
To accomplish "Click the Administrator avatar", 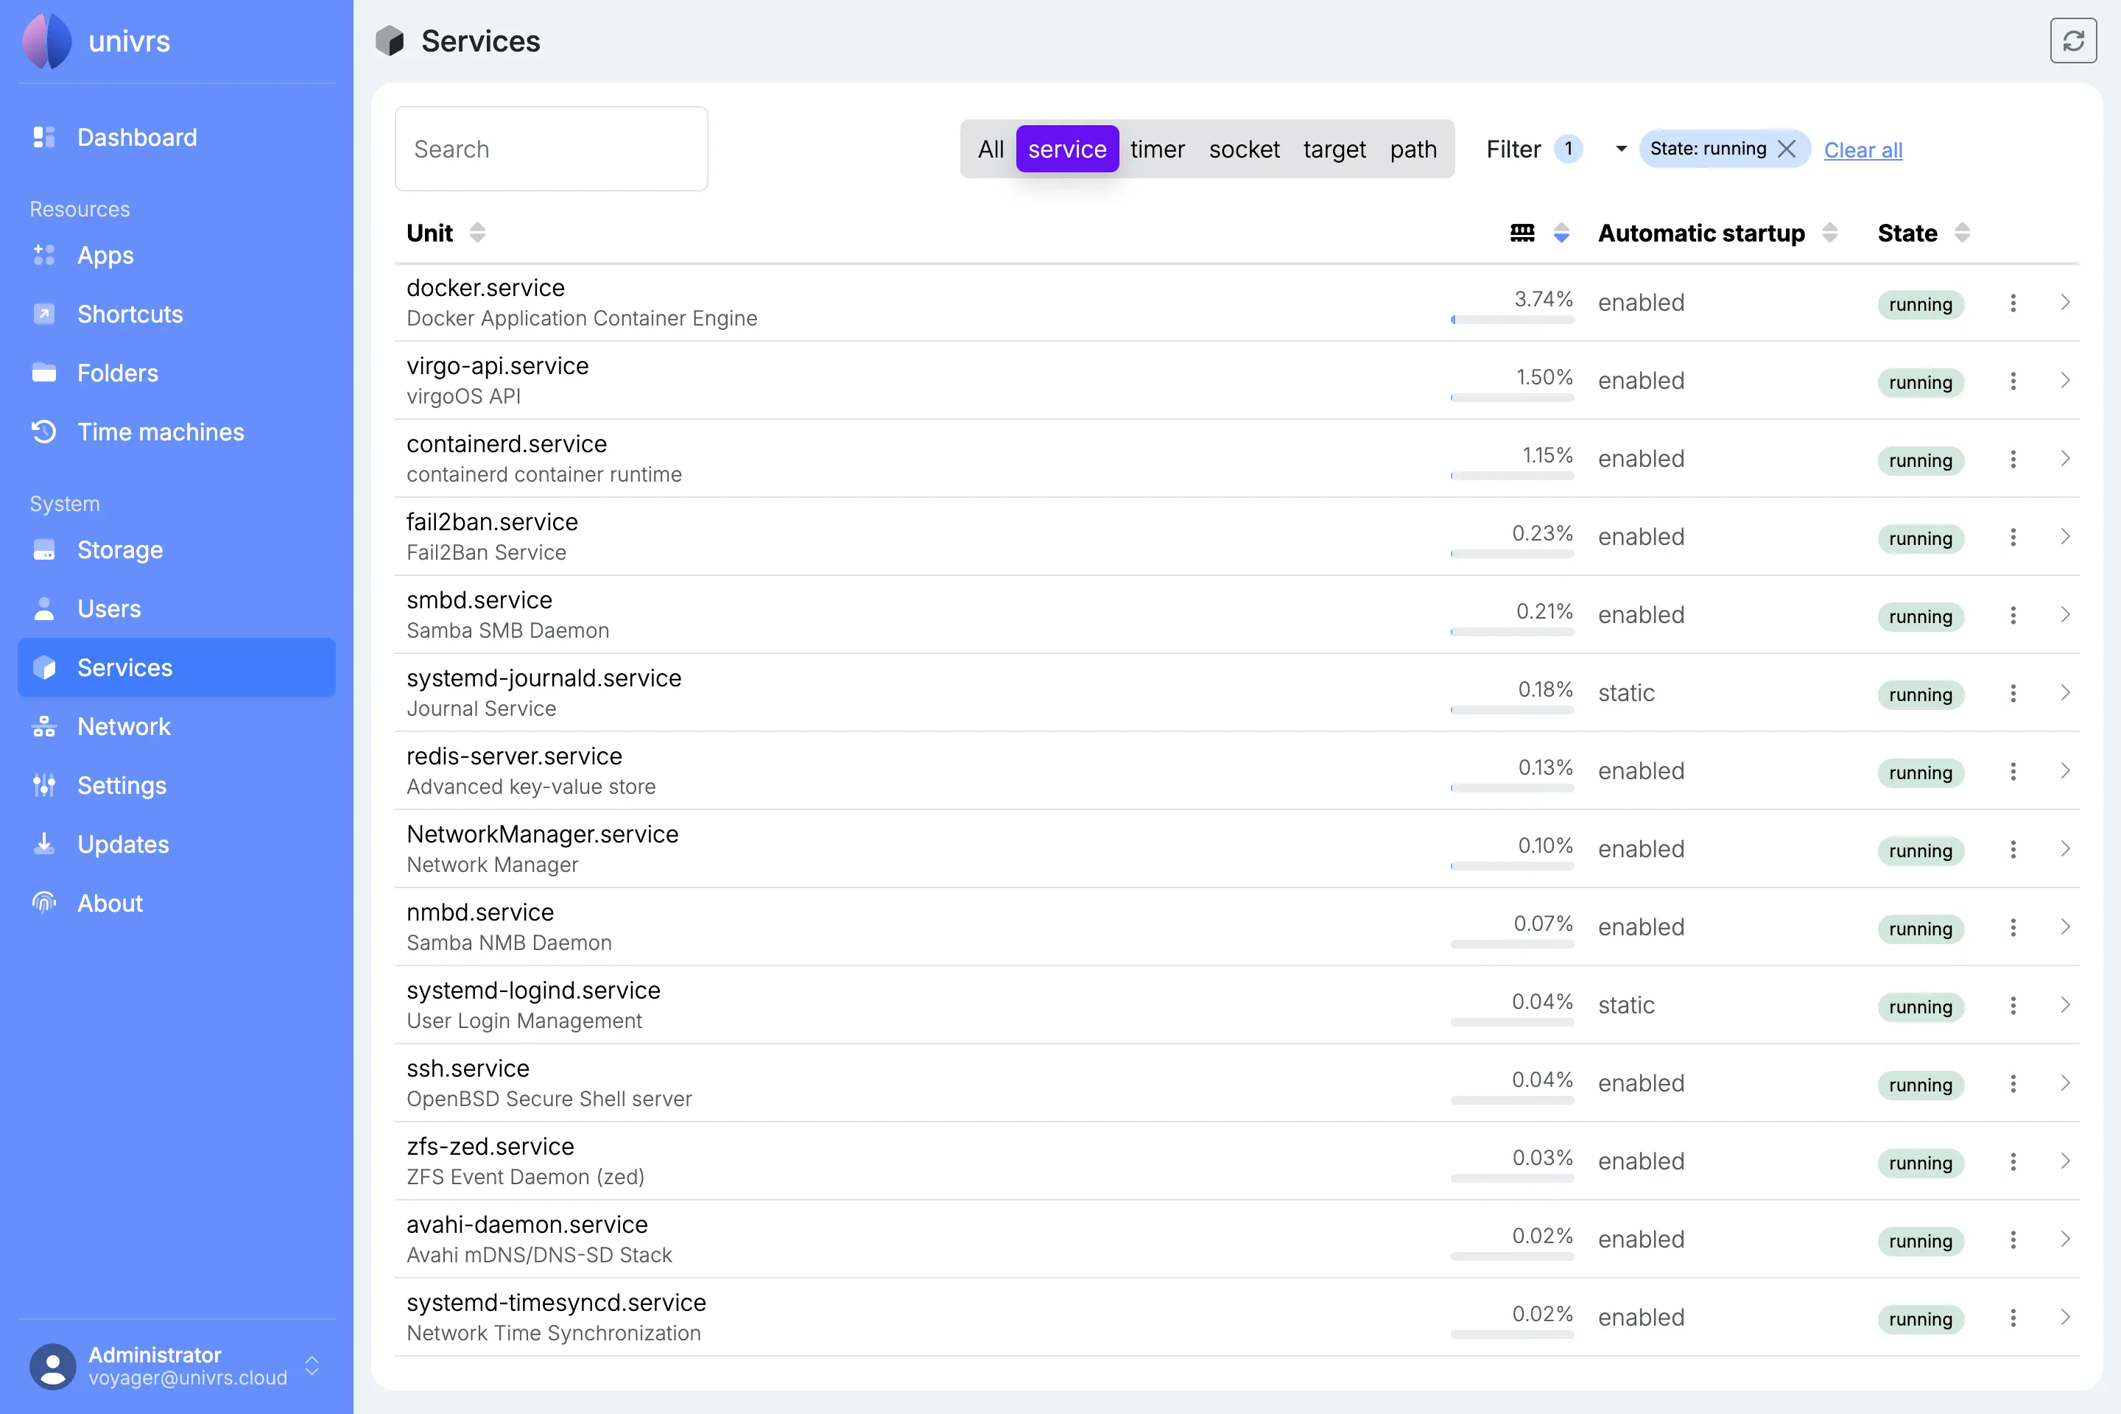I will pyautogui.click(x=52, y=1365).
